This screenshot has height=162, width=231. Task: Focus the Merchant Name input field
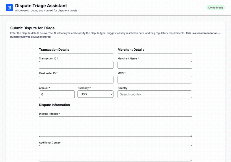point(155,65)
